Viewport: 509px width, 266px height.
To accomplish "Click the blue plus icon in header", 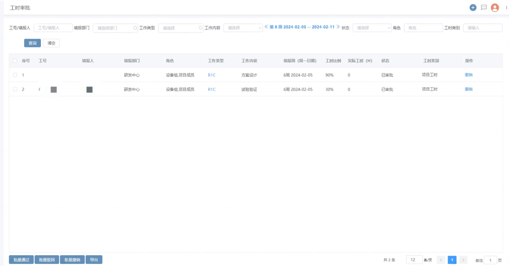I will tap(473, 8).
